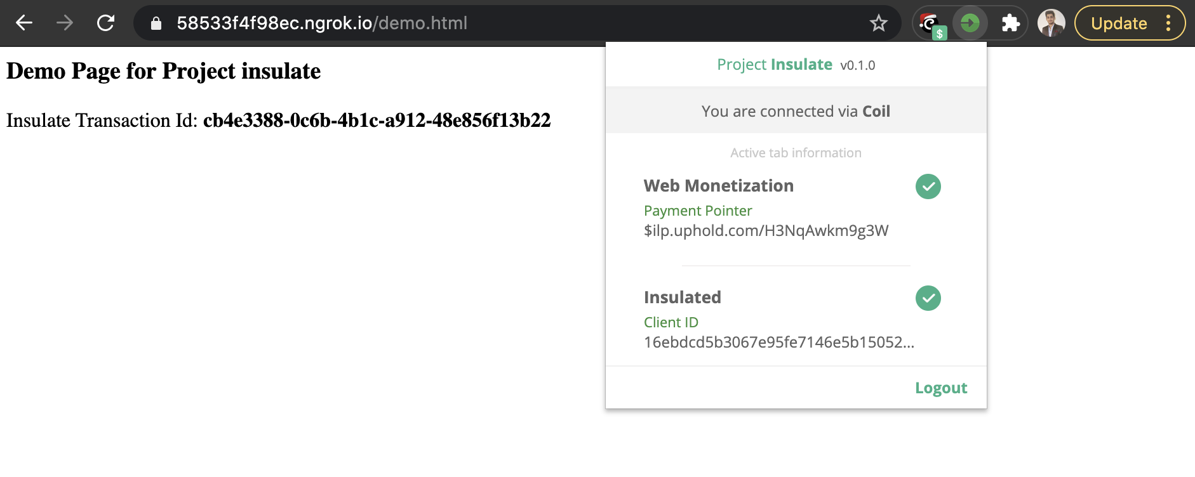Reload the demo page

(x=105, y=23)
